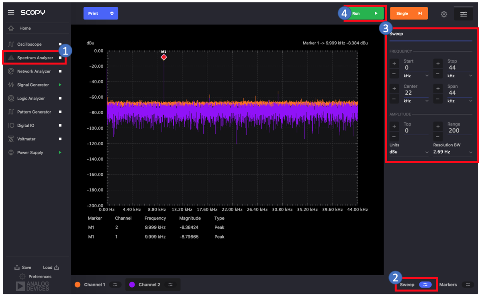Open the Center frequency kHz unit dropdown
This screenshot has height=298, width=482.
(416, 101)
